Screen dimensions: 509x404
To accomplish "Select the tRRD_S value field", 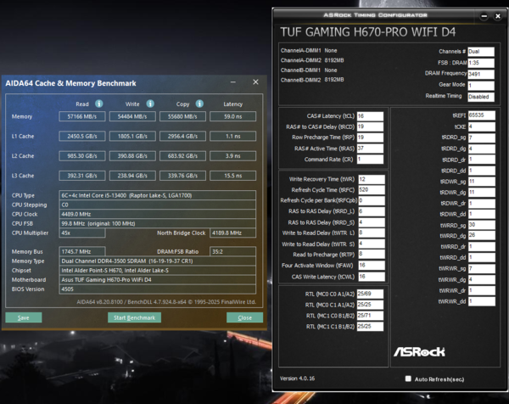I will [x=372, y=222].
